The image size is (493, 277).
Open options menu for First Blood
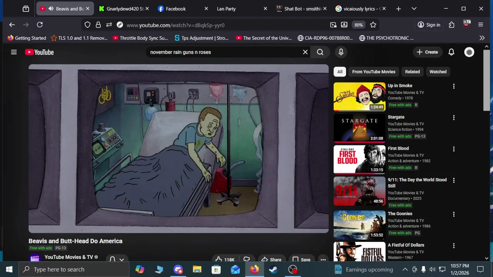[x=454, y=149]
